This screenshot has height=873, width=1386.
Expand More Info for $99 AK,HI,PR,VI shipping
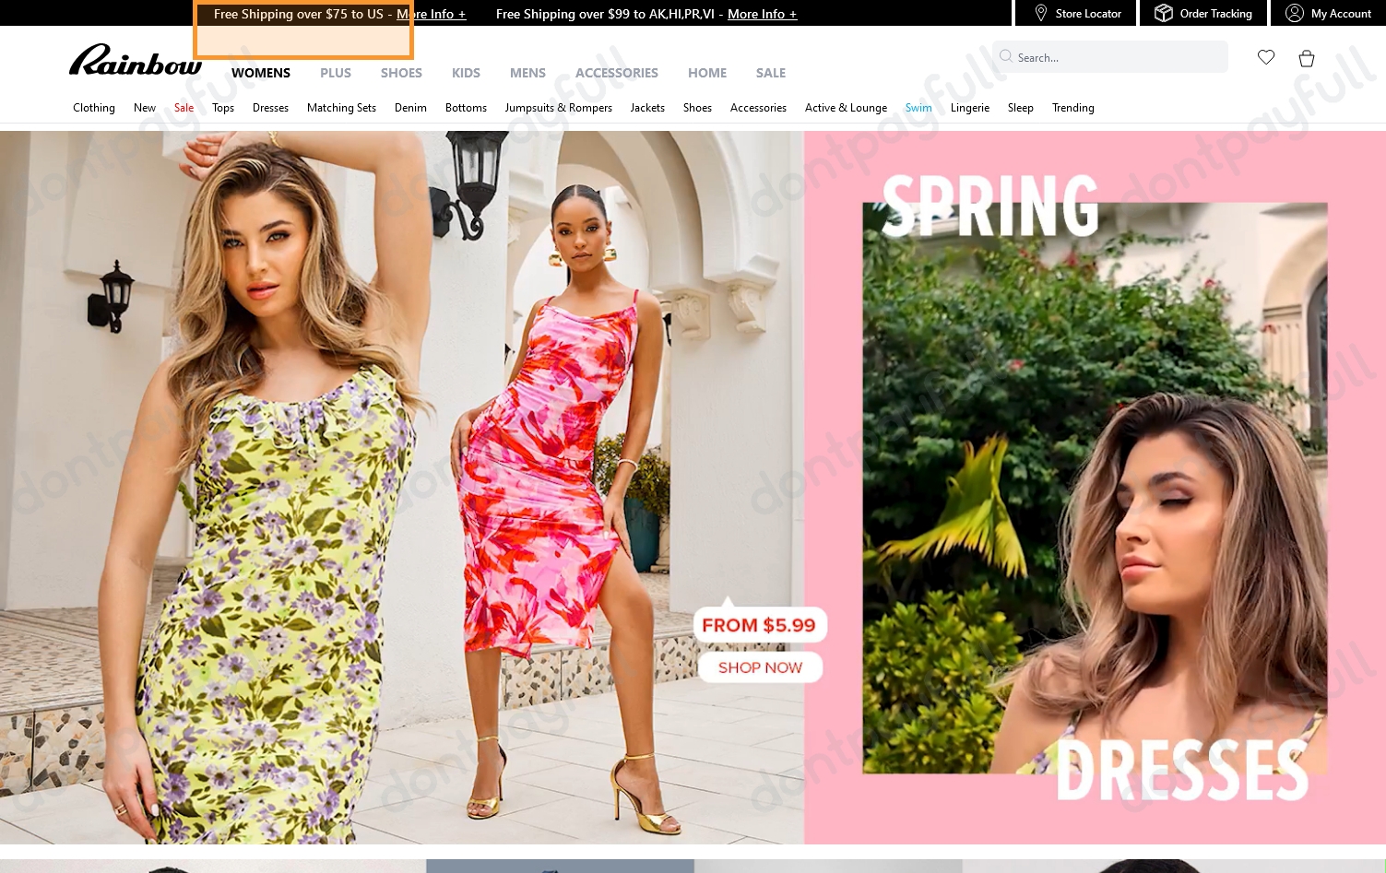pyautogui.click(x=763, y=14)
